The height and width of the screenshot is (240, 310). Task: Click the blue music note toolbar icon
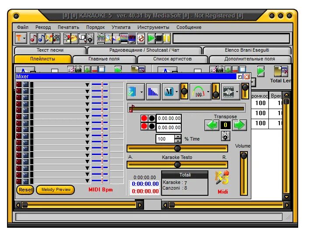[41, 39]
